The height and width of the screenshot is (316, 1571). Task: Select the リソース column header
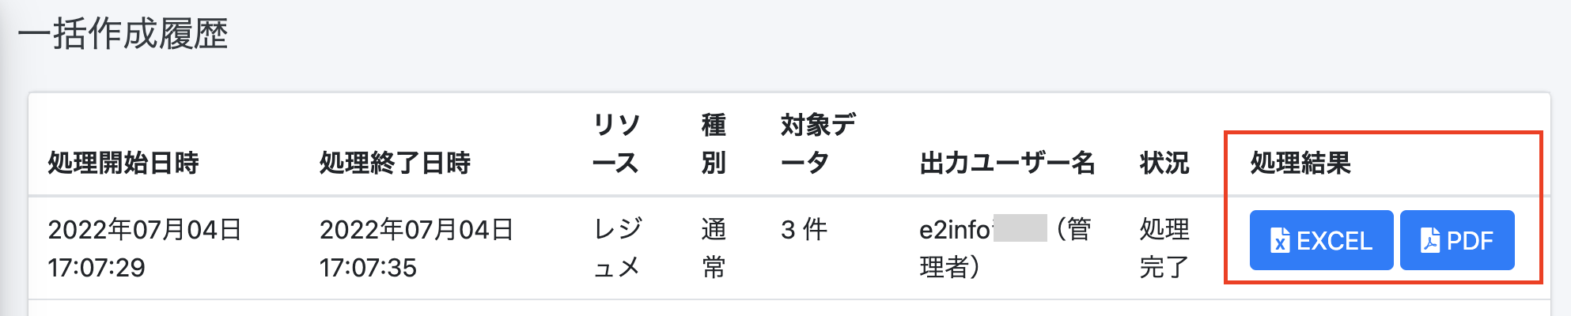(x=616, y=144)
